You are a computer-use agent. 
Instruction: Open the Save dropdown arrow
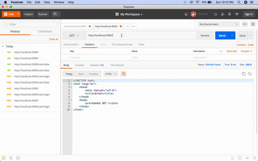coord(250,36)
